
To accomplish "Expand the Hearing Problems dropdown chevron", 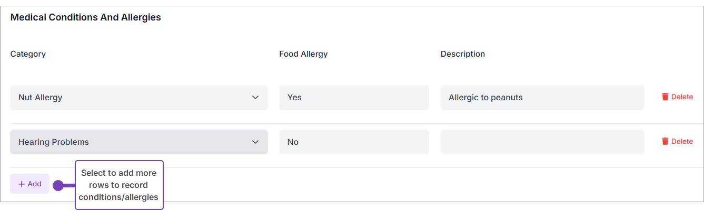I will tap(255, 142).
